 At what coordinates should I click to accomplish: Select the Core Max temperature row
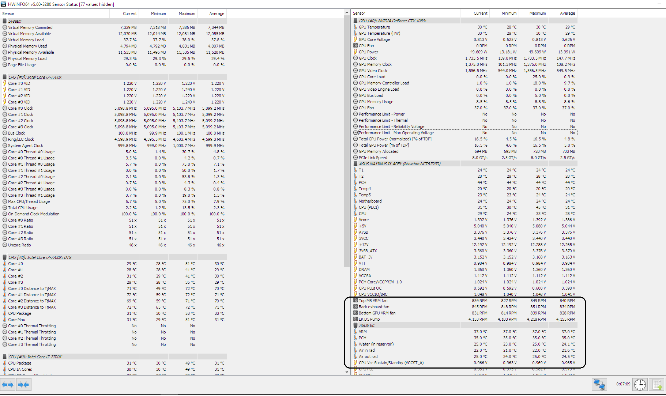pyautogui.click(x=113, y=320)
